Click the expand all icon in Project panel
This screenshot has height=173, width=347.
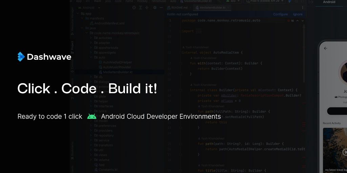point(141,7)
